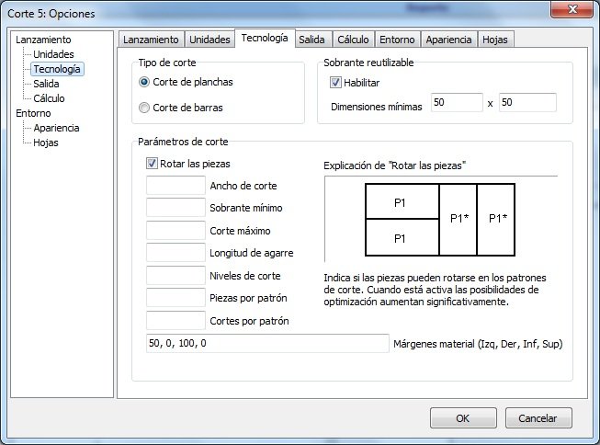The image size is (600, 445).
Task: Choose Apariencia node in the tree
Action: pyautogui.click(x=56, y=128)
